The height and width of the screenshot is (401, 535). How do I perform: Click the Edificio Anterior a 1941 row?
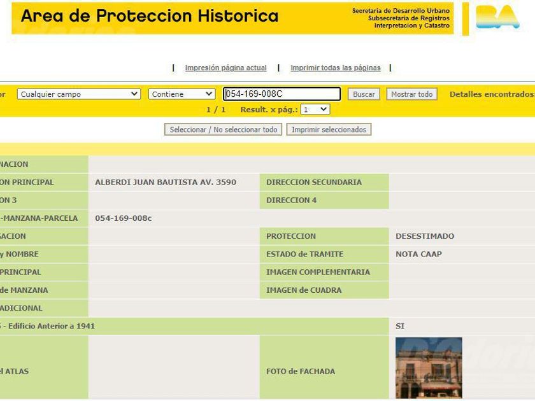click(194, 326)
